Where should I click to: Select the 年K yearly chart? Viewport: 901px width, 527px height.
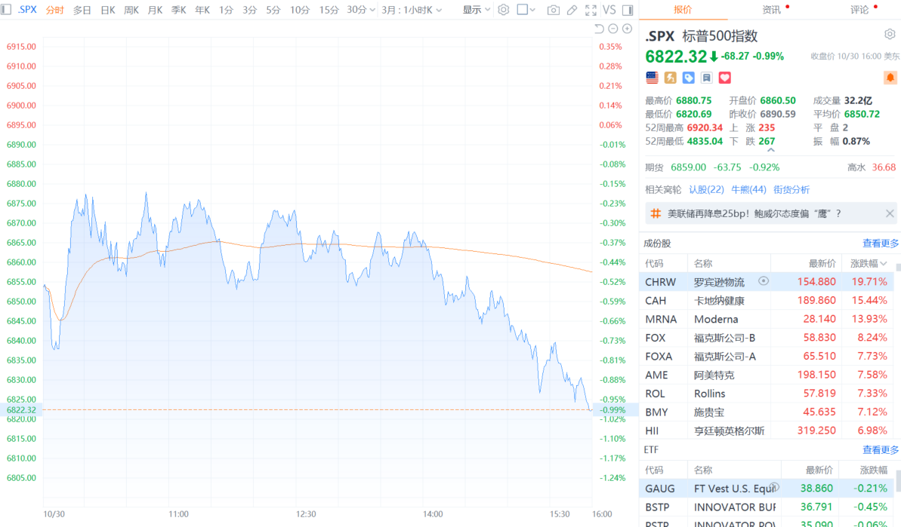[x=202, y=10]
